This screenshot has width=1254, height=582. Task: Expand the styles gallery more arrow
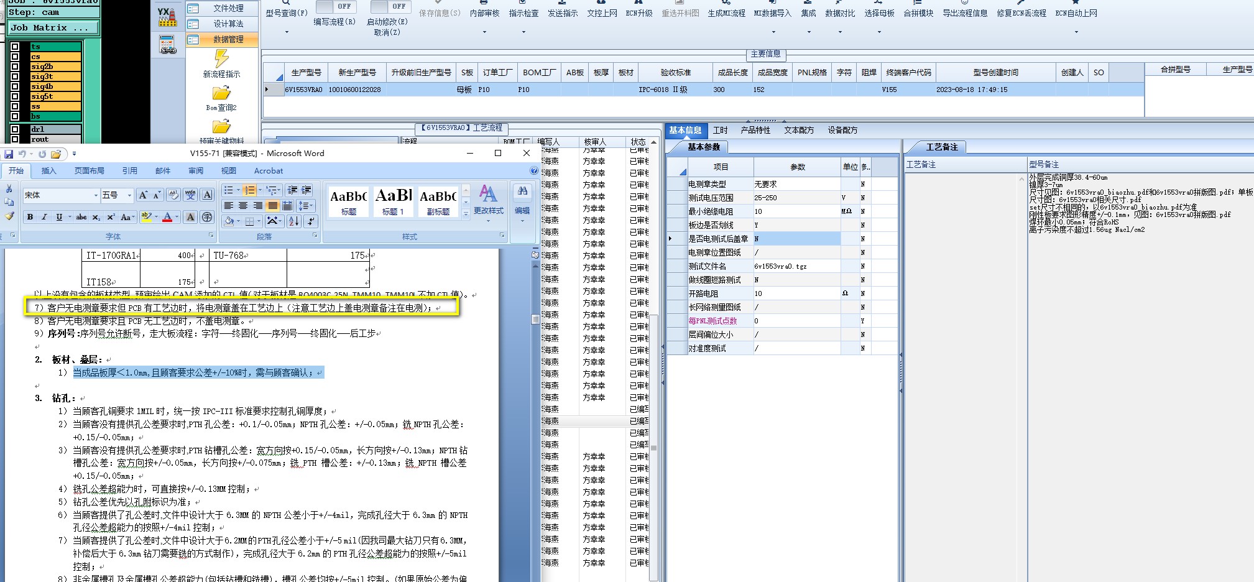466,213
